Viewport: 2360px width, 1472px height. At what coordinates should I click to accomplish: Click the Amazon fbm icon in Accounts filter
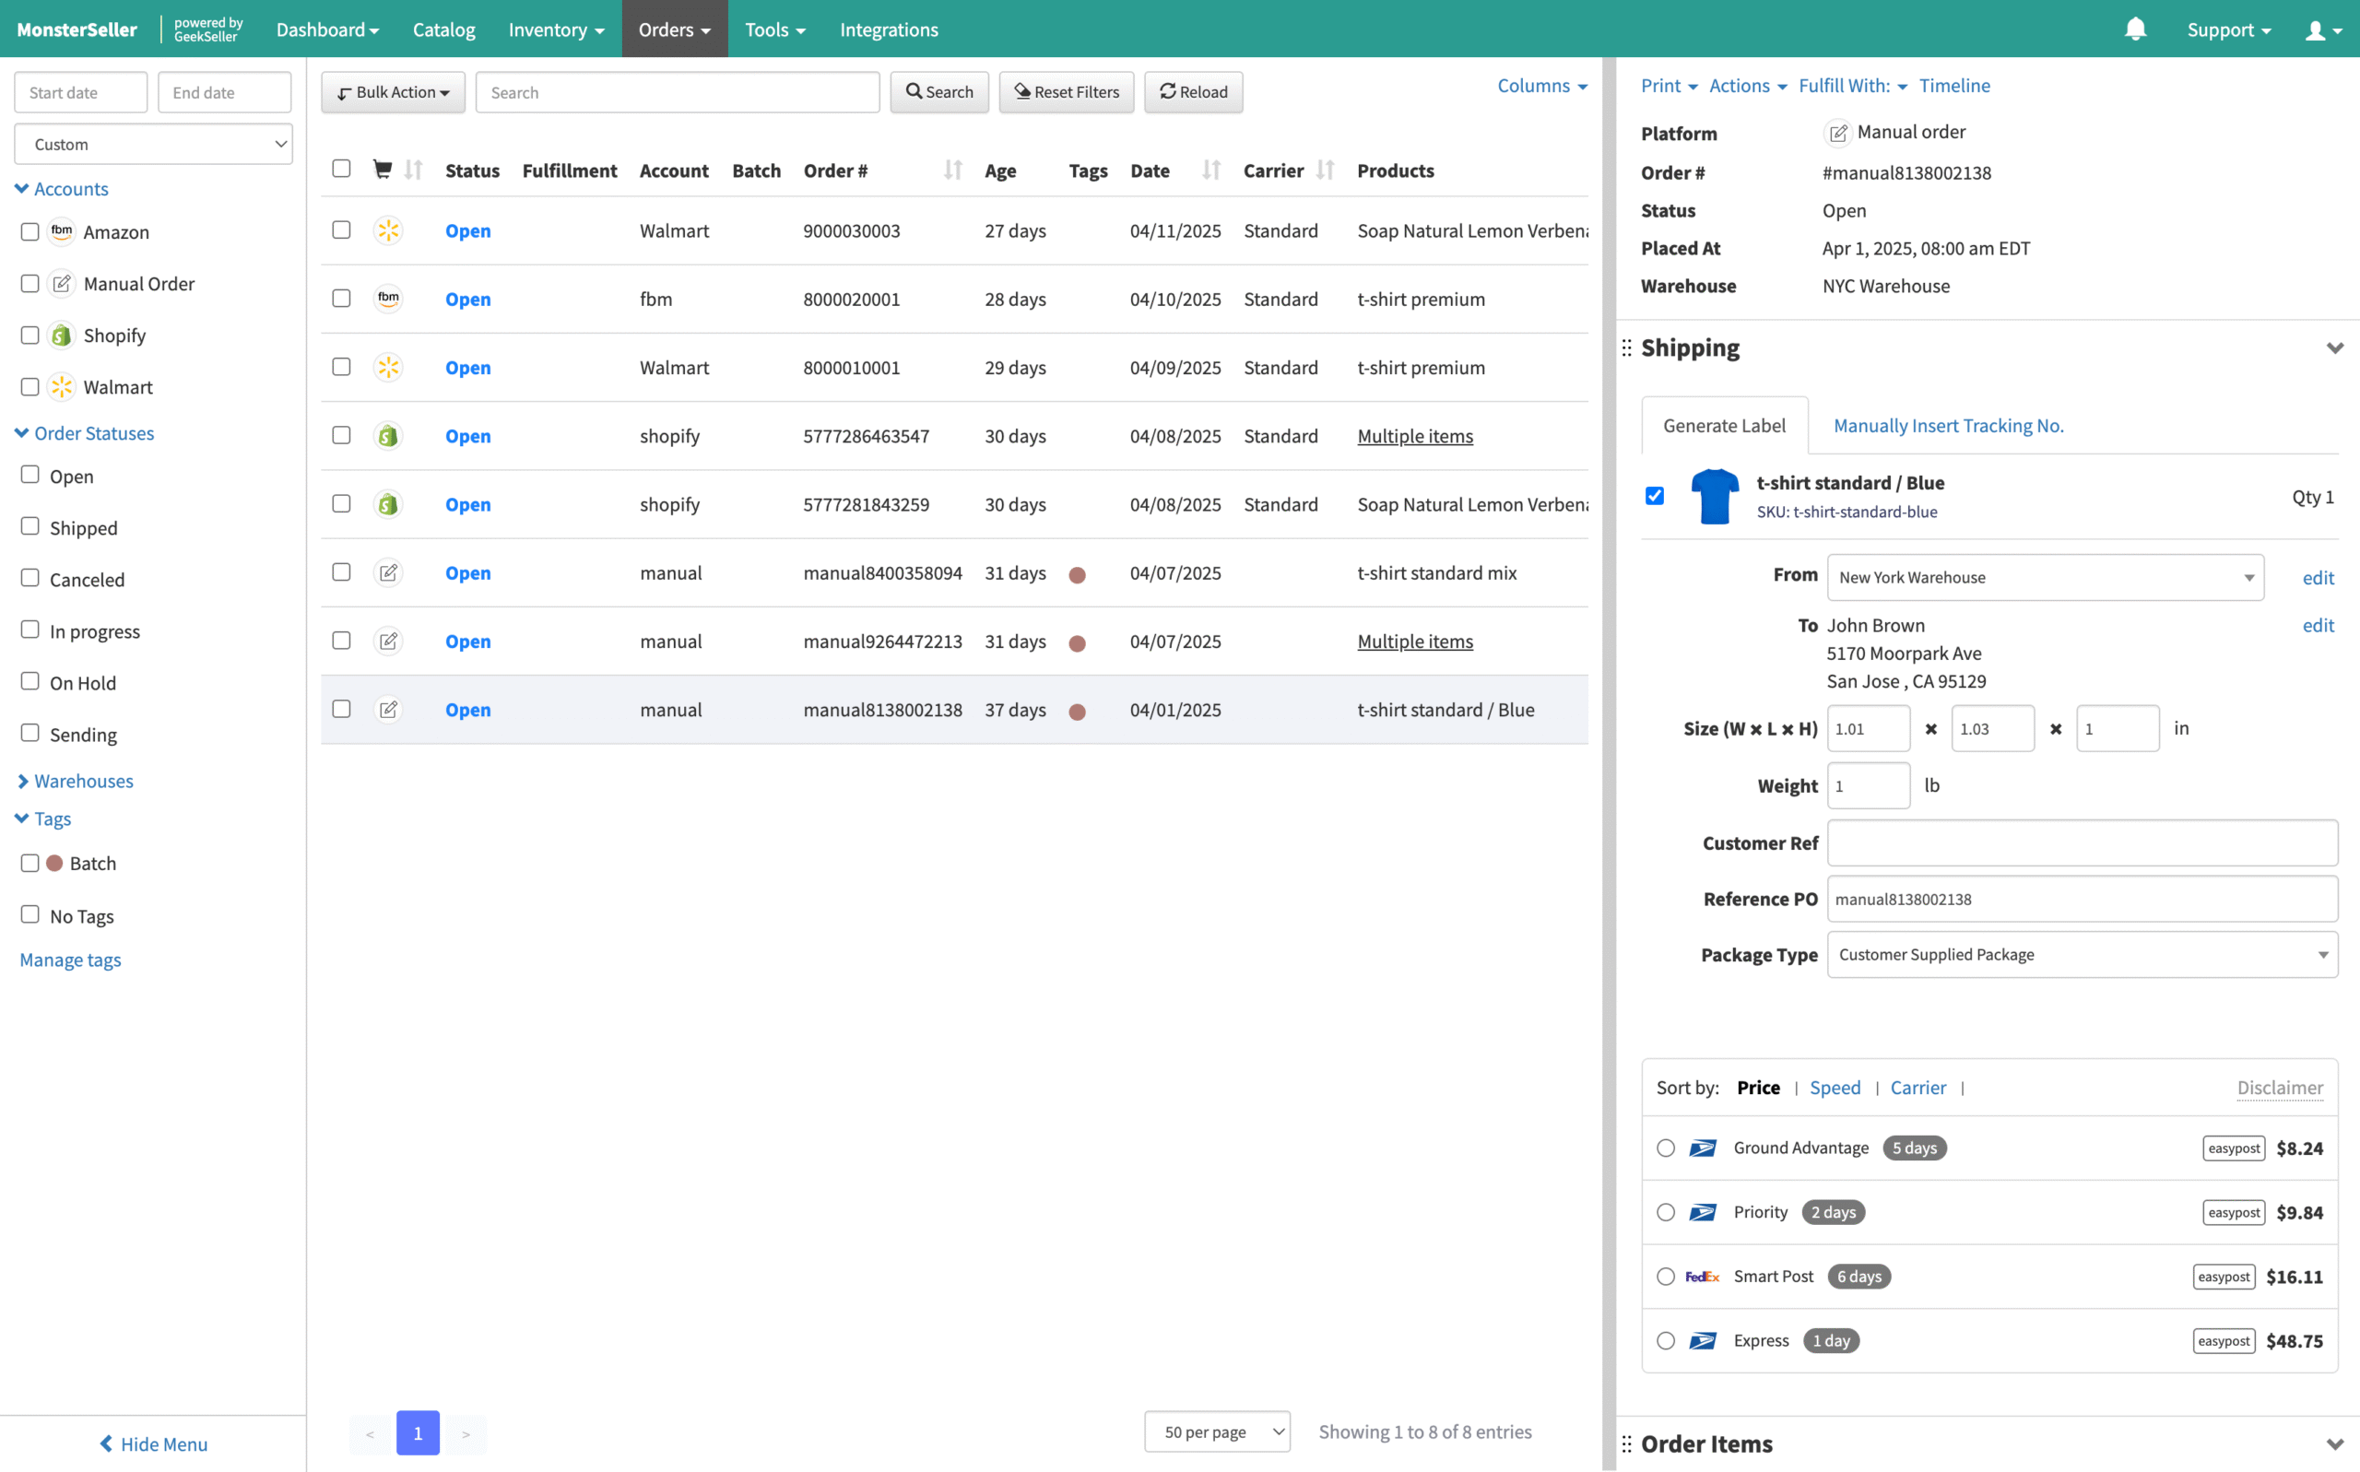pyautogui.click(x=62, y=230)
